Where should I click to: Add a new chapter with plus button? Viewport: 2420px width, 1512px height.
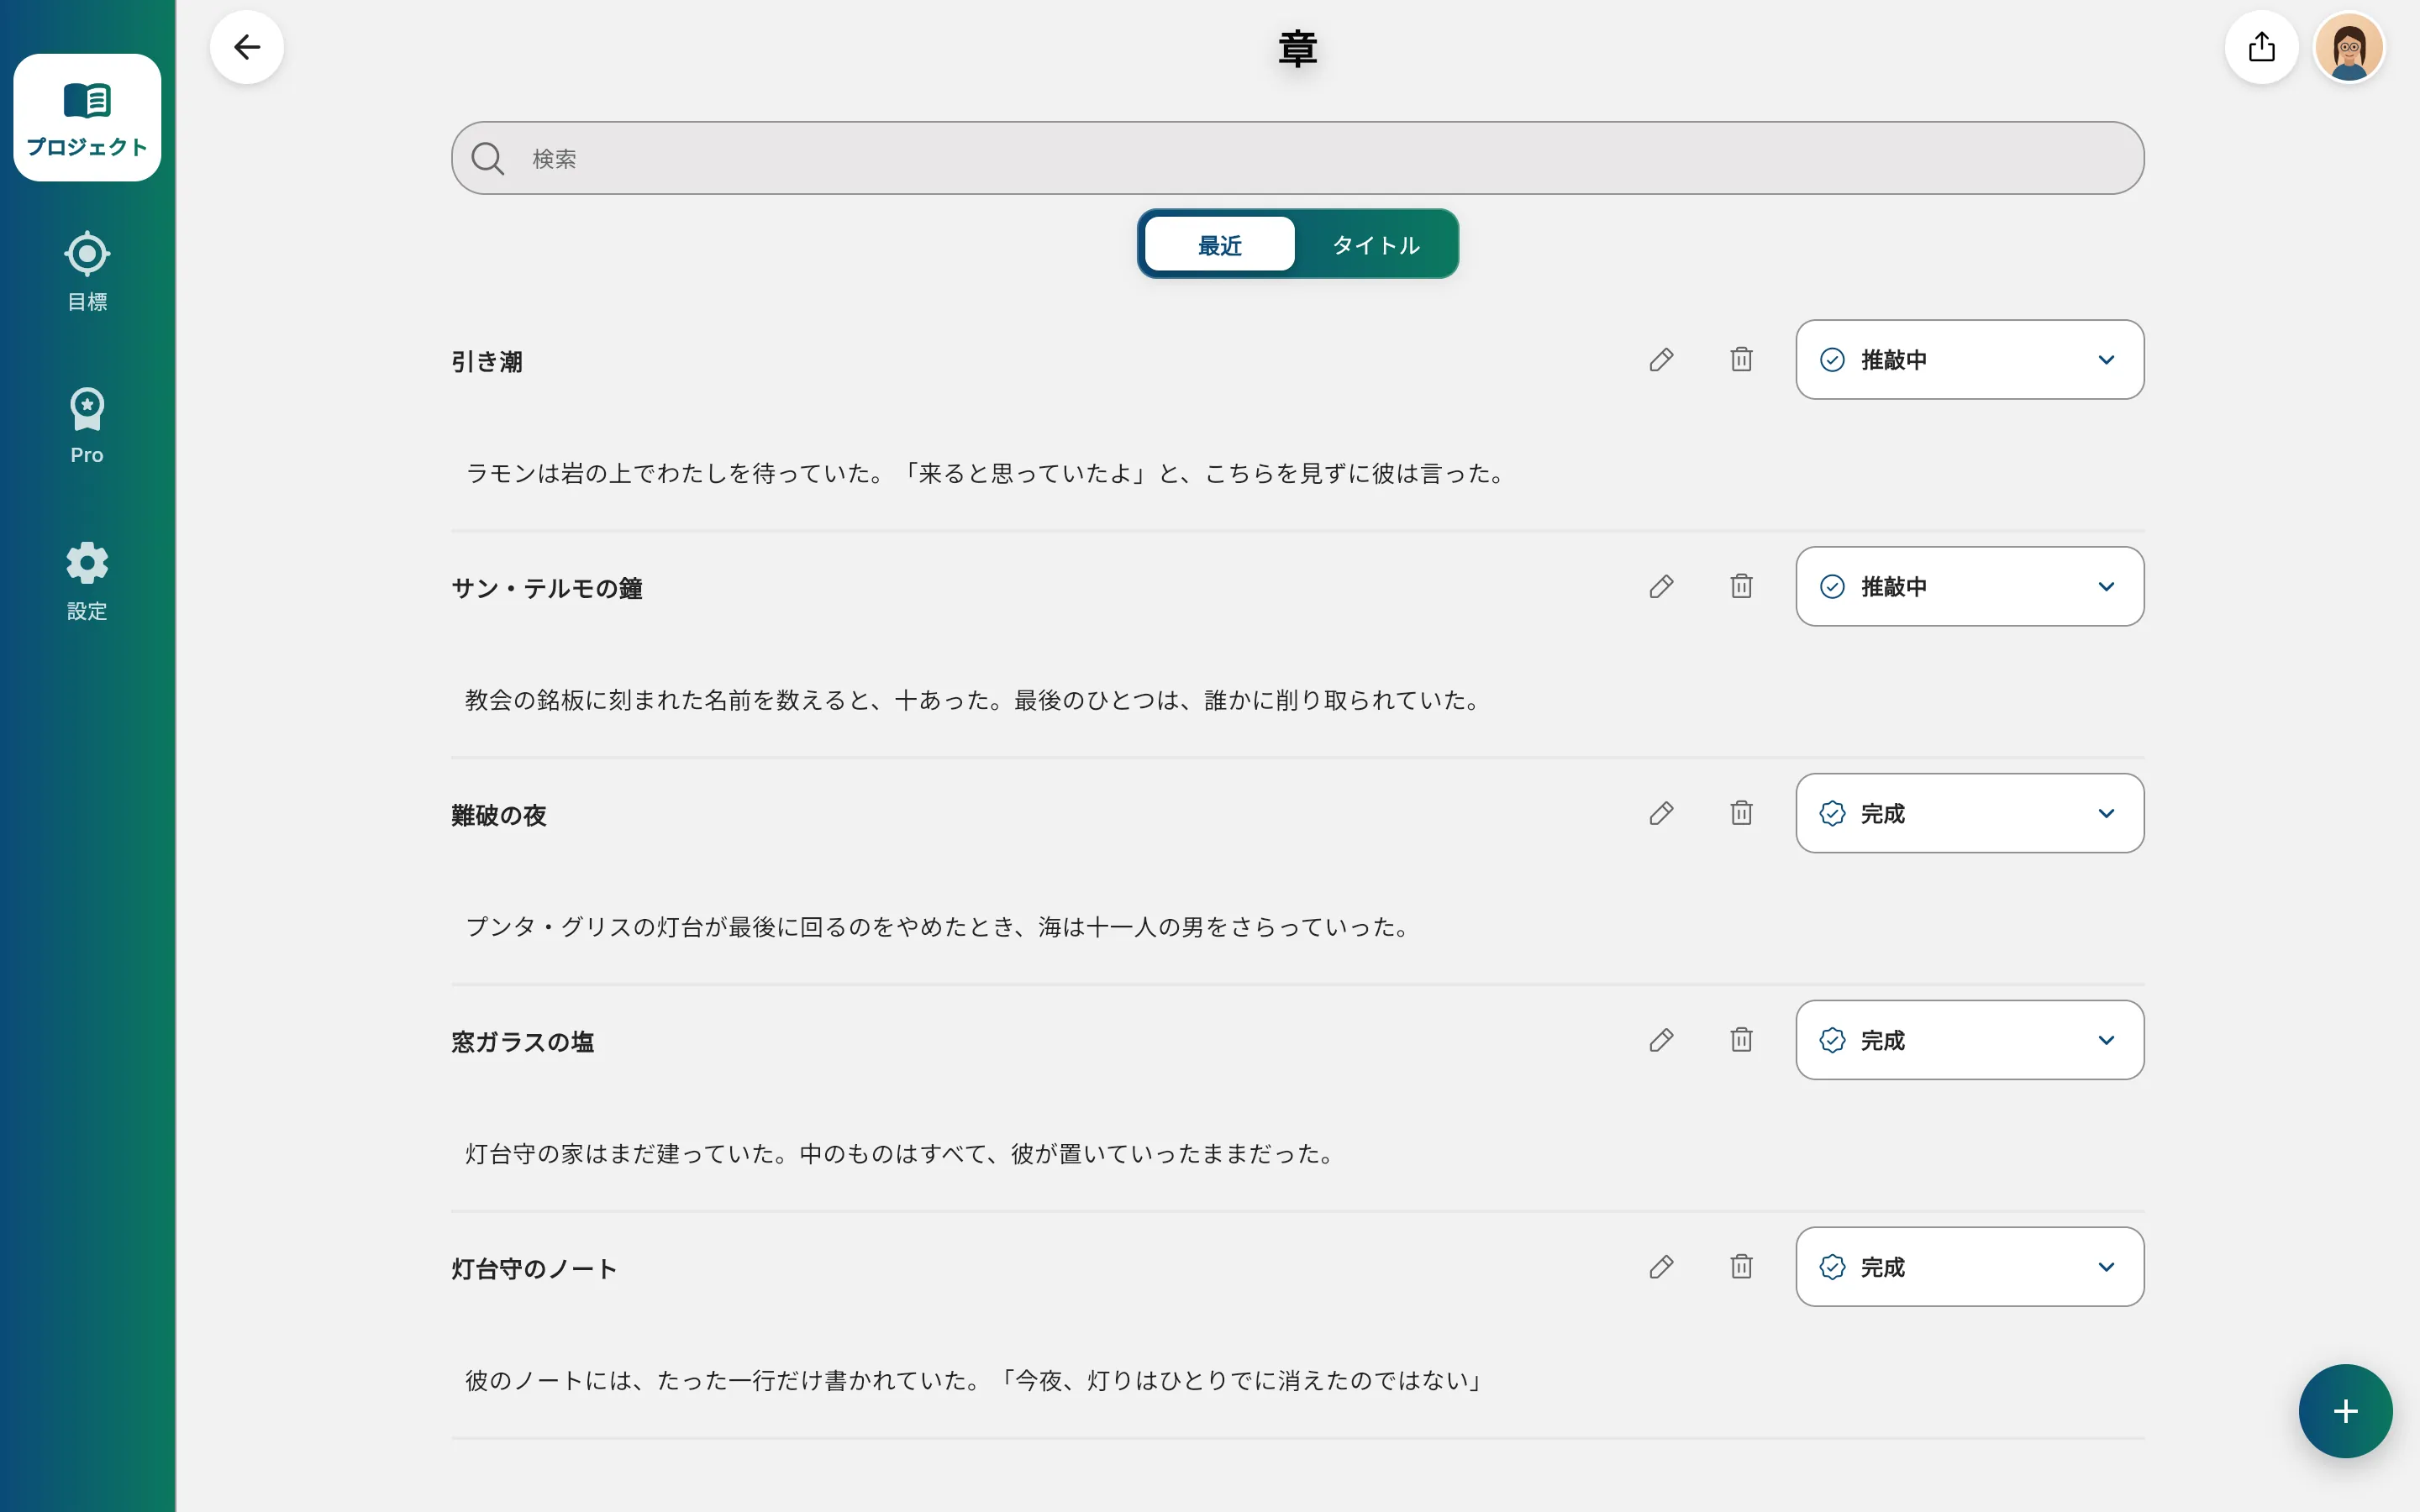tap(2345, 1411)
